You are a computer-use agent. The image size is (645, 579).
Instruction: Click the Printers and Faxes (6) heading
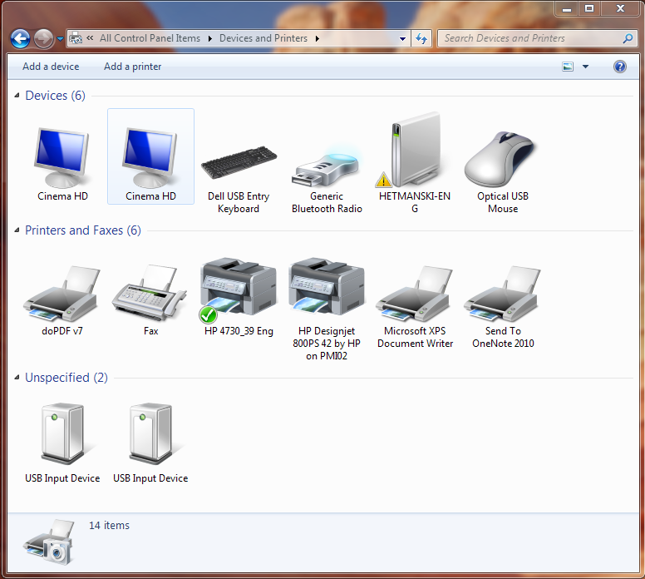[83, 230]
